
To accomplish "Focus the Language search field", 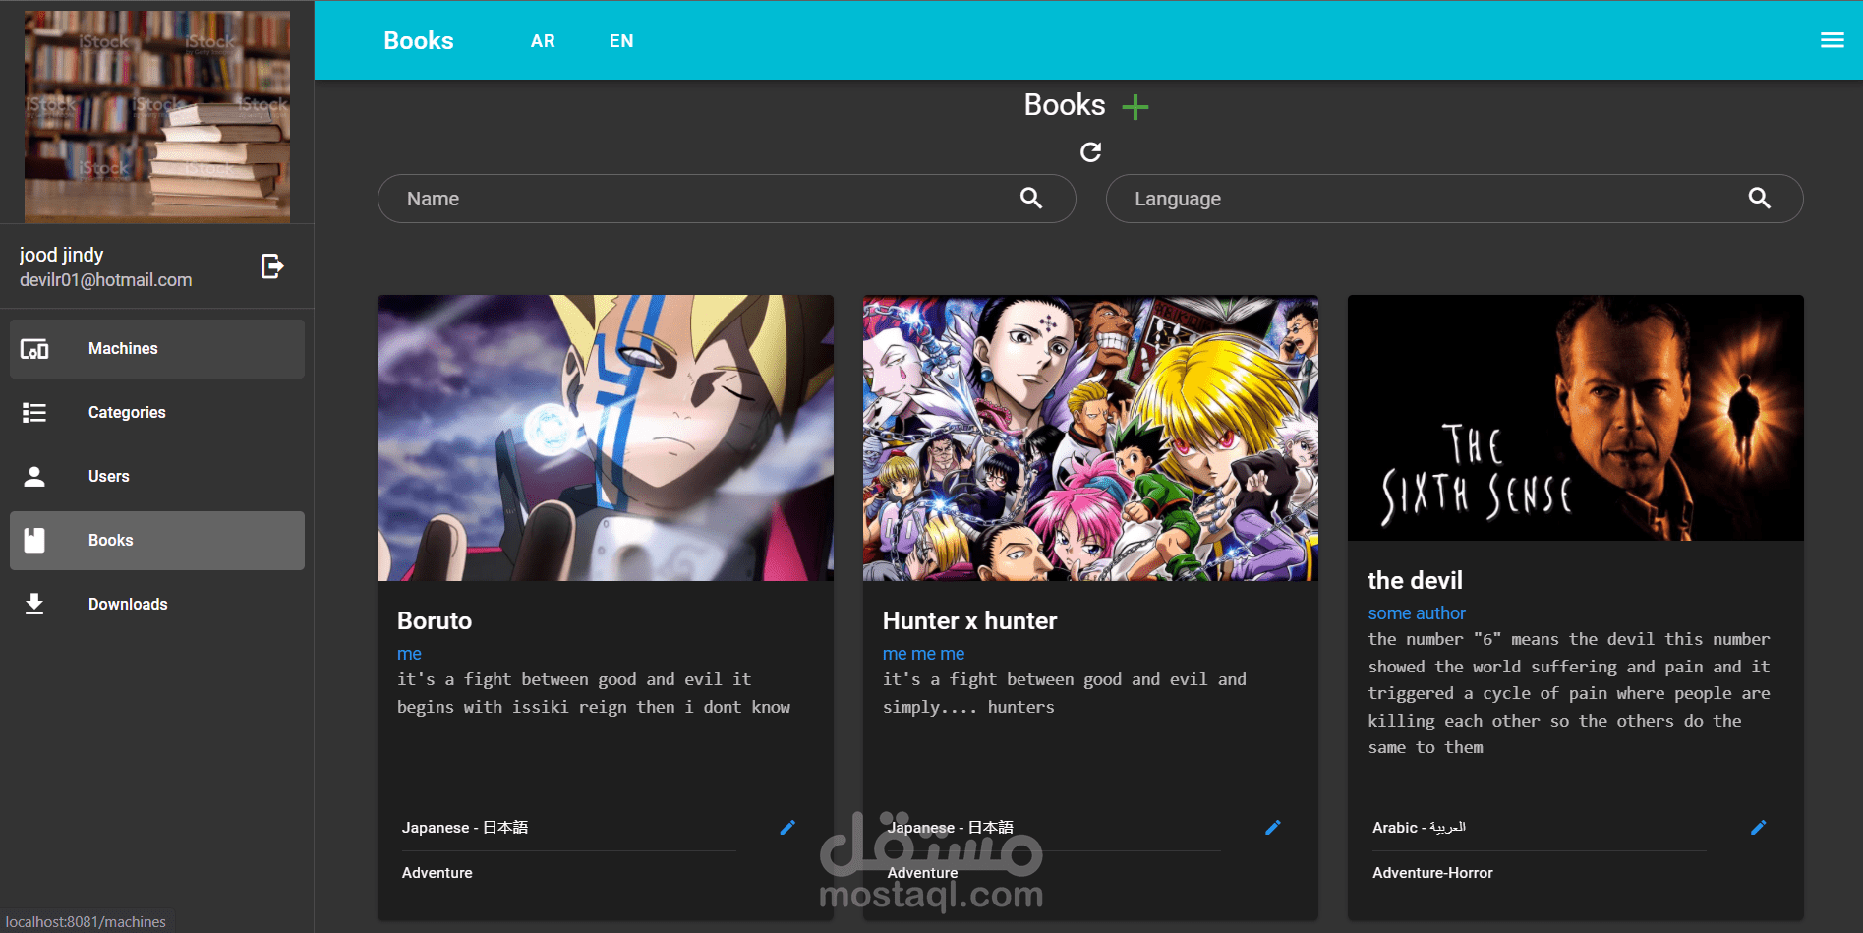I will [x=1455, y=199].
